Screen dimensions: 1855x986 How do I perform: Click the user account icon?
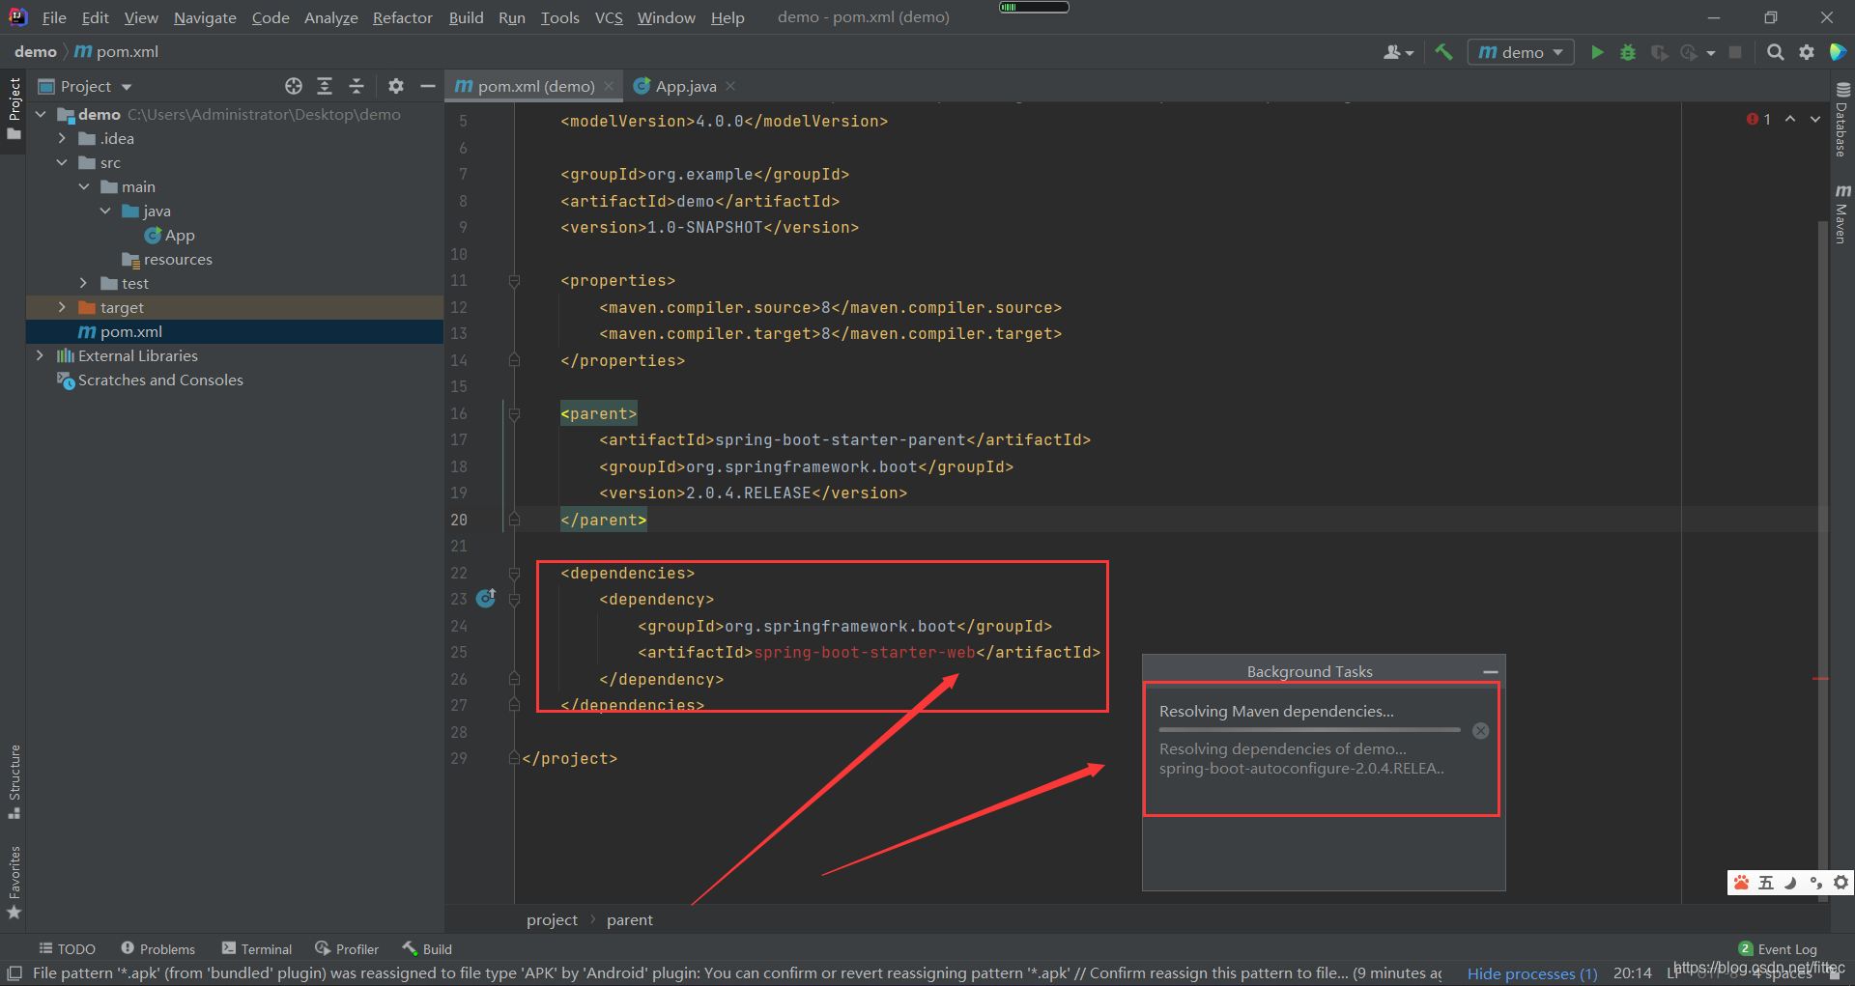coord(1398,52)
